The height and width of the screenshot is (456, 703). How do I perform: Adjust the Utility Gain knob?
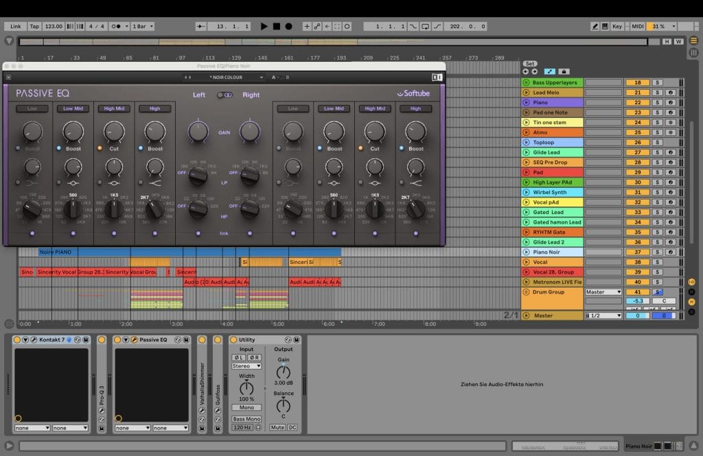(283, 372)
